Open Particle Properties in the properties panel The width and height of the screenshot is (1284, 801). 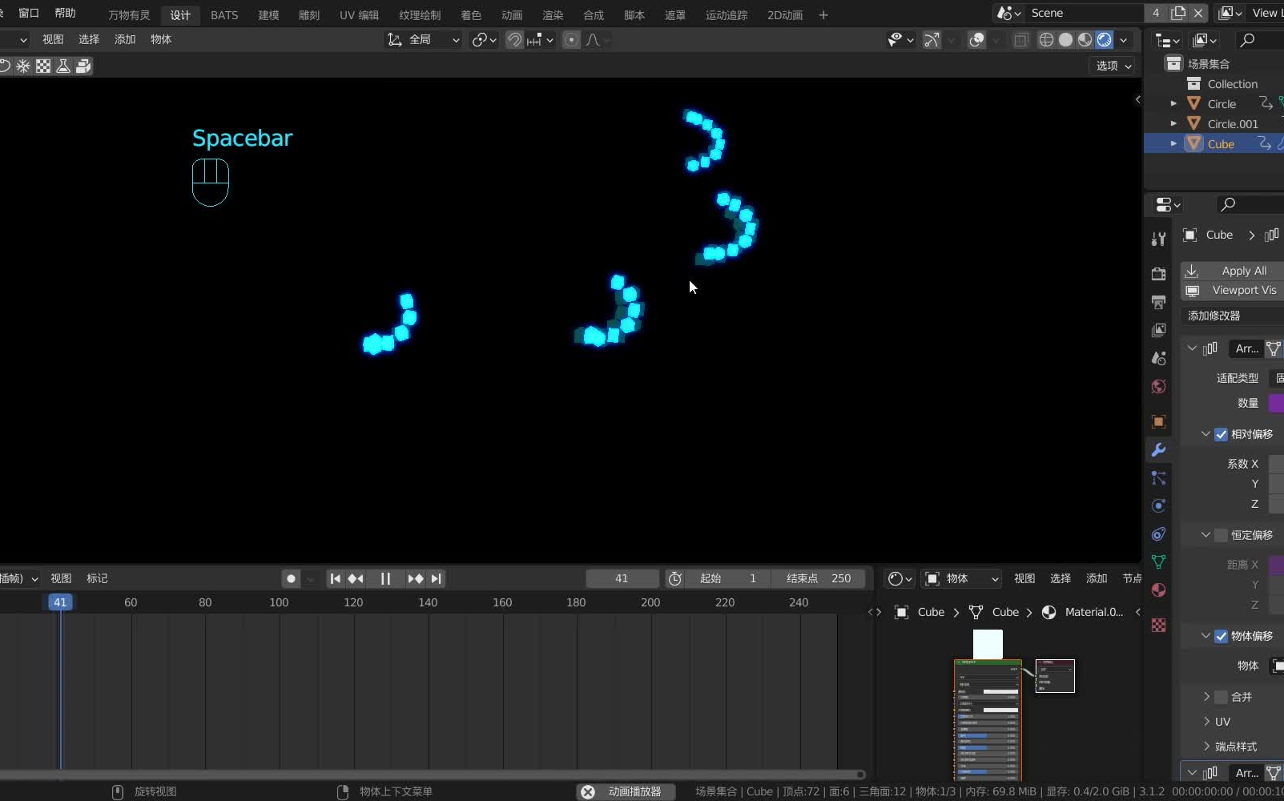(1159, 478)
